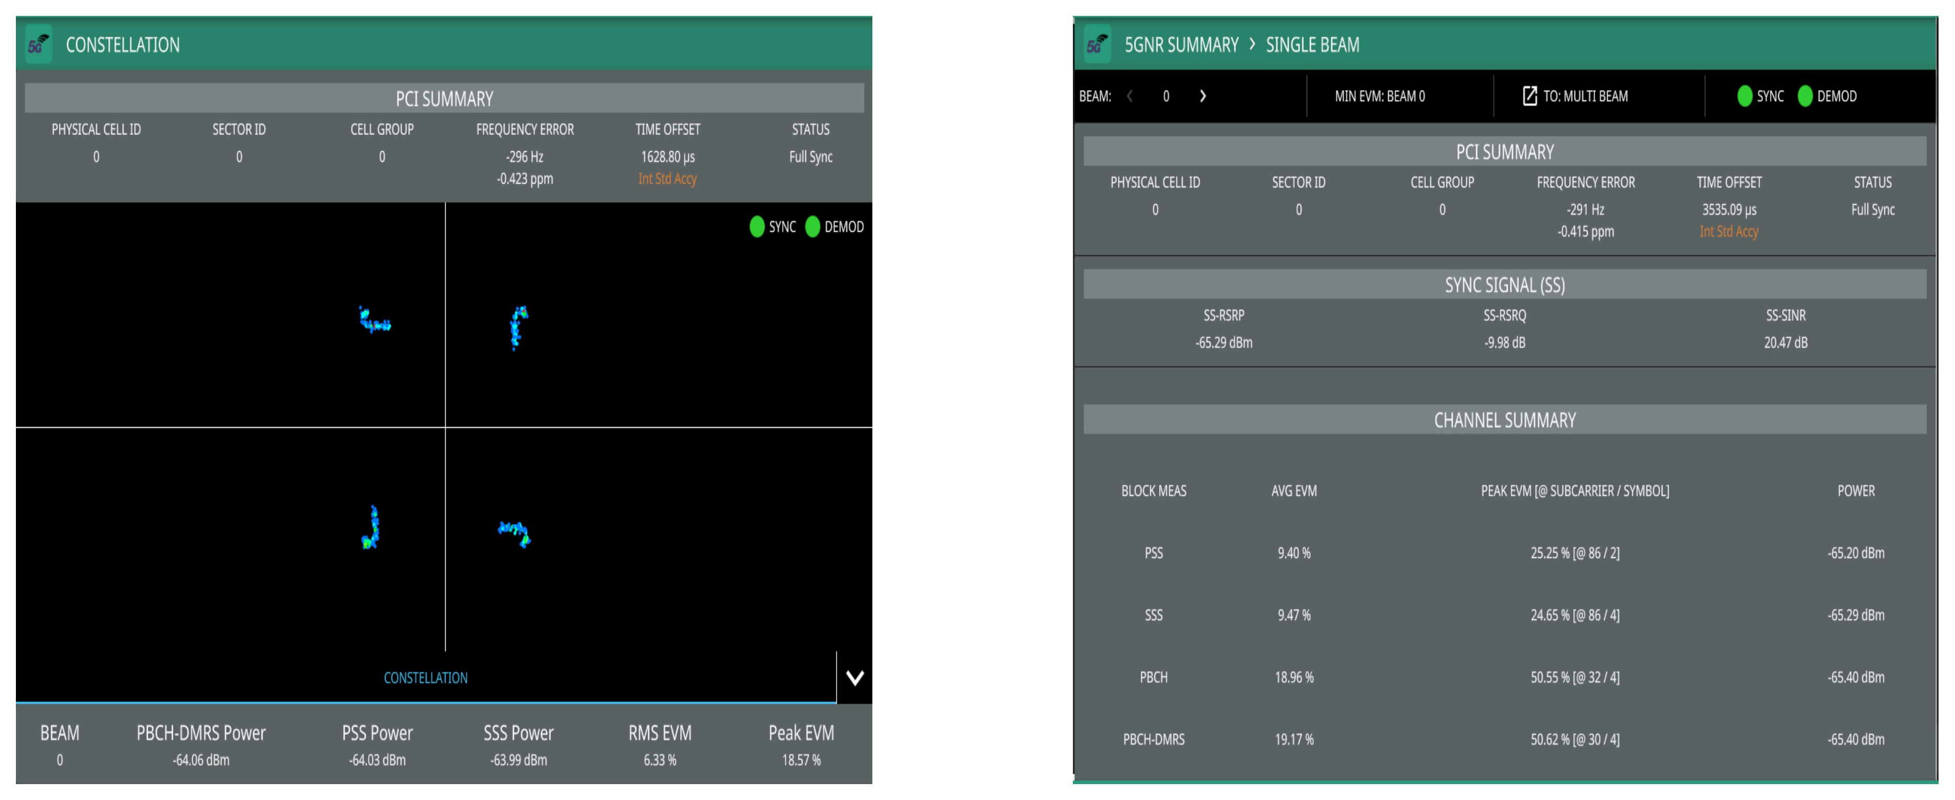Click the green SYNC indicator in Constellation view
Screen dimensions: 1955x800
(756, 227)
